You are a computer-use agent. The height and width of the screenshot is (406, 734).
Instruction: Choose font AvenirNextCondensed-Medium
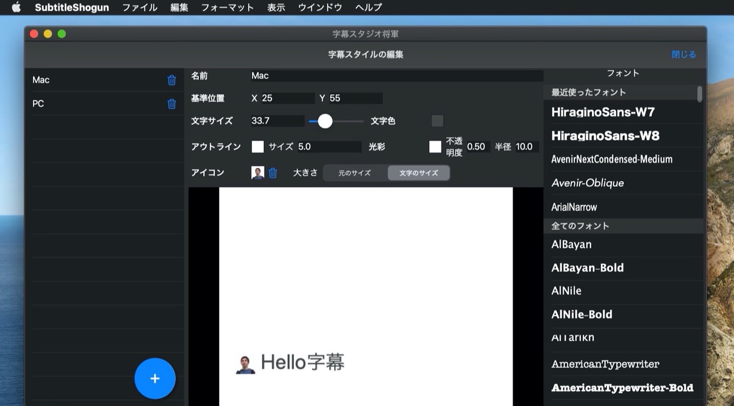pos(623,159)
